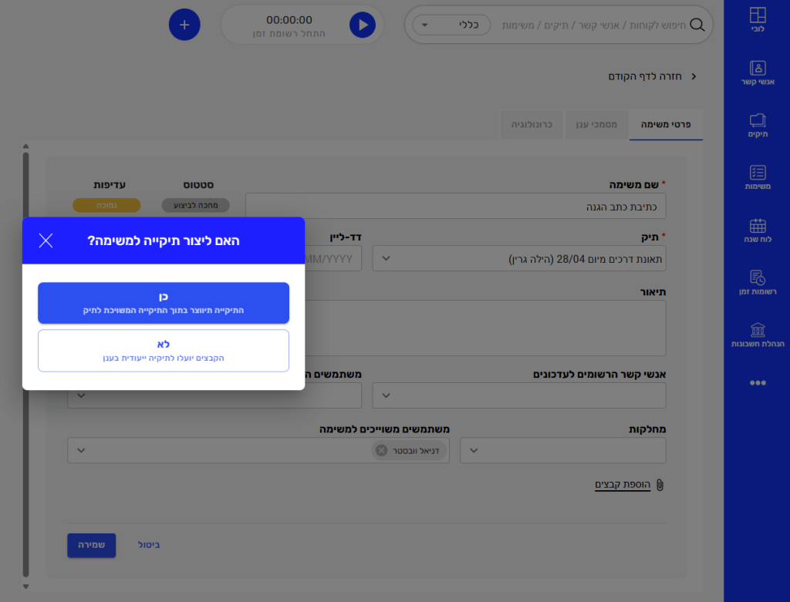Choose כן to create folder for task

[164, 302]
